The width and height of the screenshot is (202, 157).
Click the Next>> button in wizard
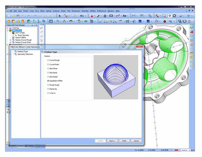pyautogui.click(x=112, y=141)
